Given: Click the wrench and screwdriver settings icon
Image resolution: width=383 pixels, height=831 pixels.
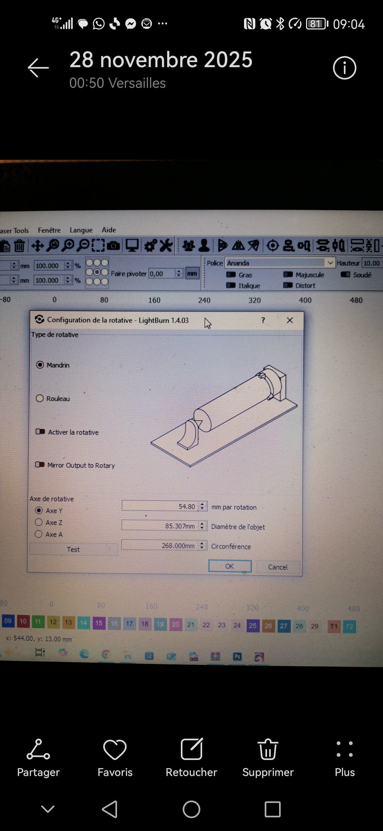Looking at the screenshot, I should coord(166,246).
